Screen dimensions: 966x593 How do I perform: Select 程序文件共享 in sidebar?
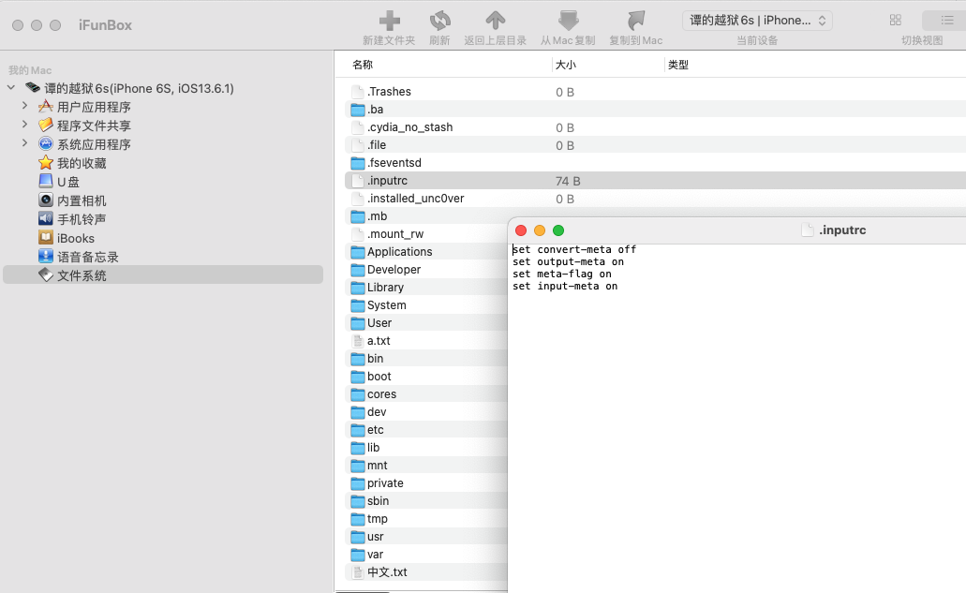tap(94, 126)
